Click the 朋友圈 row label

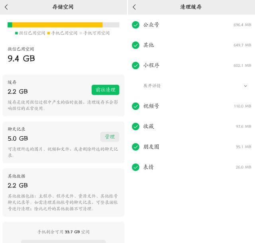151,147
